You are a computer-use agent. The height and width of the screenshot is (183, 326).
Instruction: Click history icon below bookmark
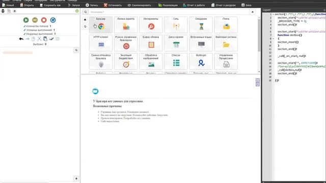[85, 26]
